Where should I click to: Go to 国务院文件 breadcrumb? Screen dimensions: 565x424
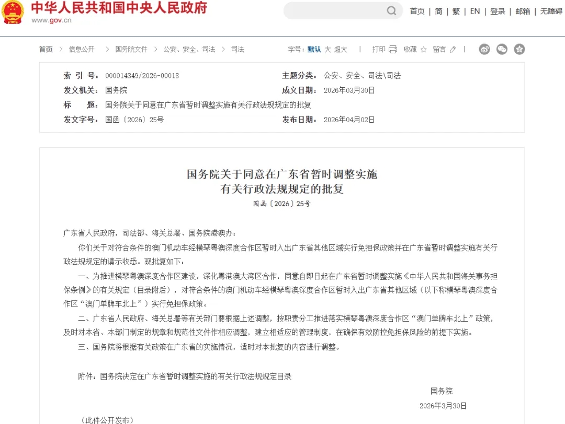click(x=131, y=49)
